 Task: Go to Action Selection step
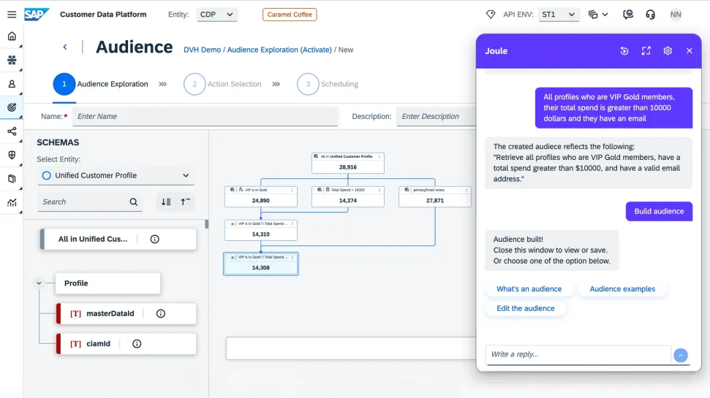(x=195, y=84)
